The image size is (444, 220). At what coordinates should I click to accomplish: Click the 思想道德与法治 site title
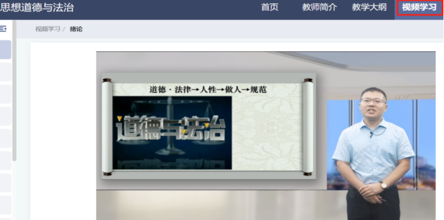click(x=37, y=7)
